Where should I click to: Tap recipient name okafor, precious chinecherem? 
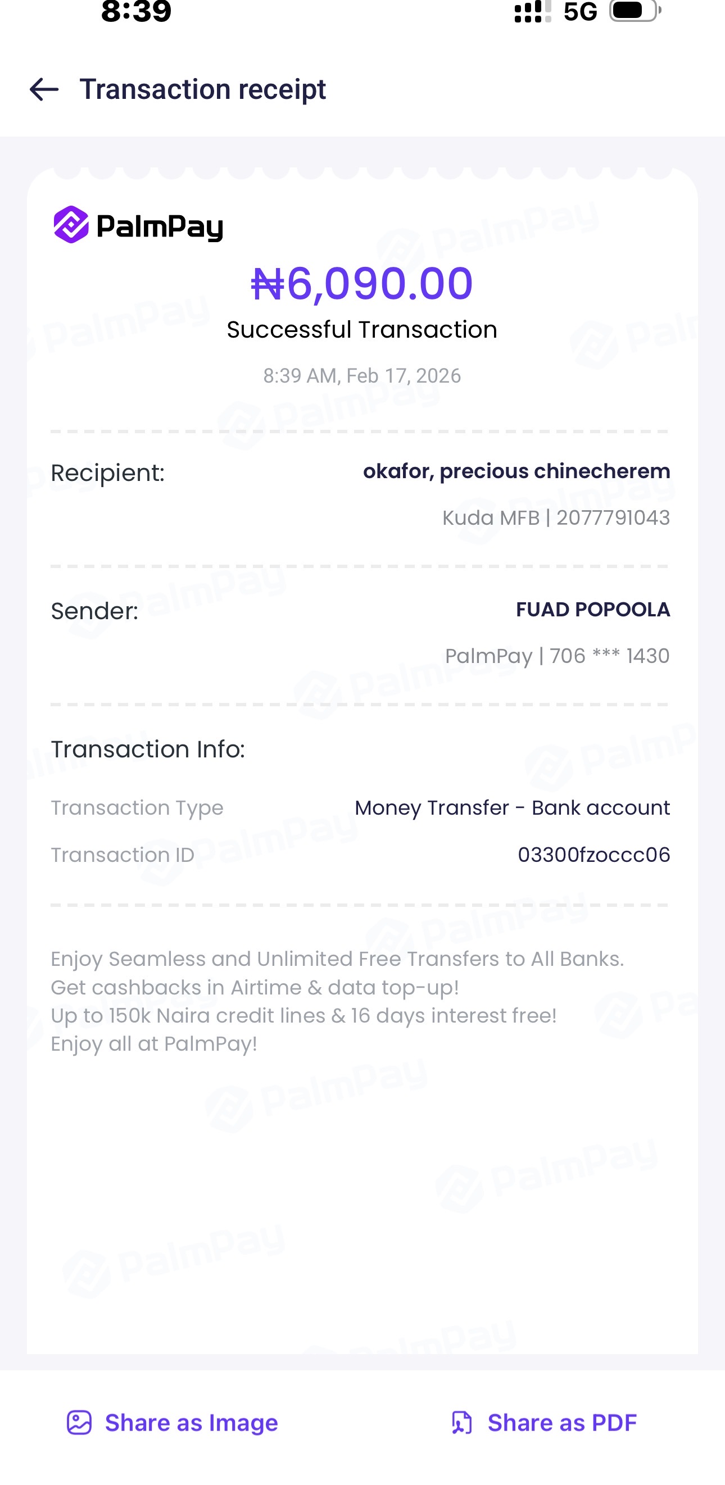coord(516,471)
